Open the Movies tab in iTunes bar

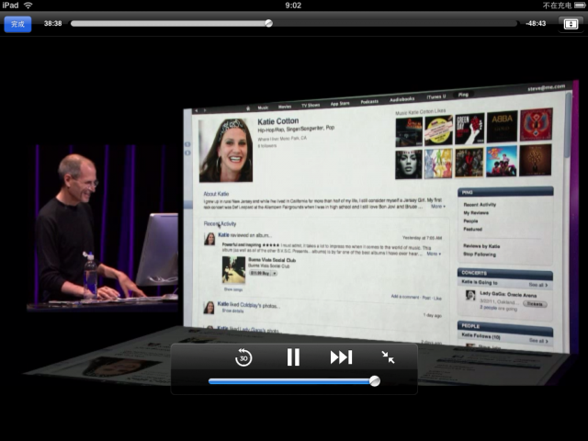(285, 107)
